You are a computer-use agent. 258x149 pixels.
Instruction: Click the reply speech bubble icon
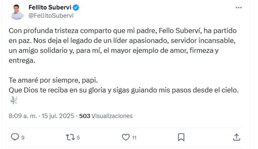tap(15, 137)
